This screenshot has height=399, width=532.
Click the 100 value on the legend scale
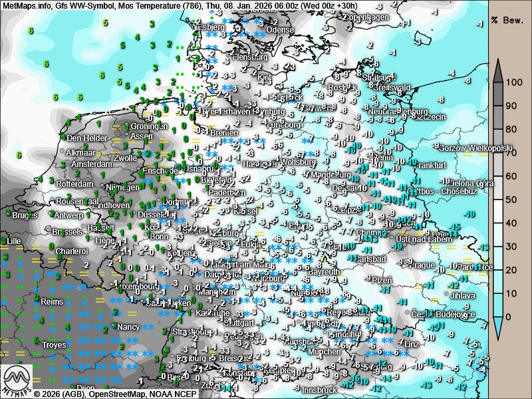(512, 83)
